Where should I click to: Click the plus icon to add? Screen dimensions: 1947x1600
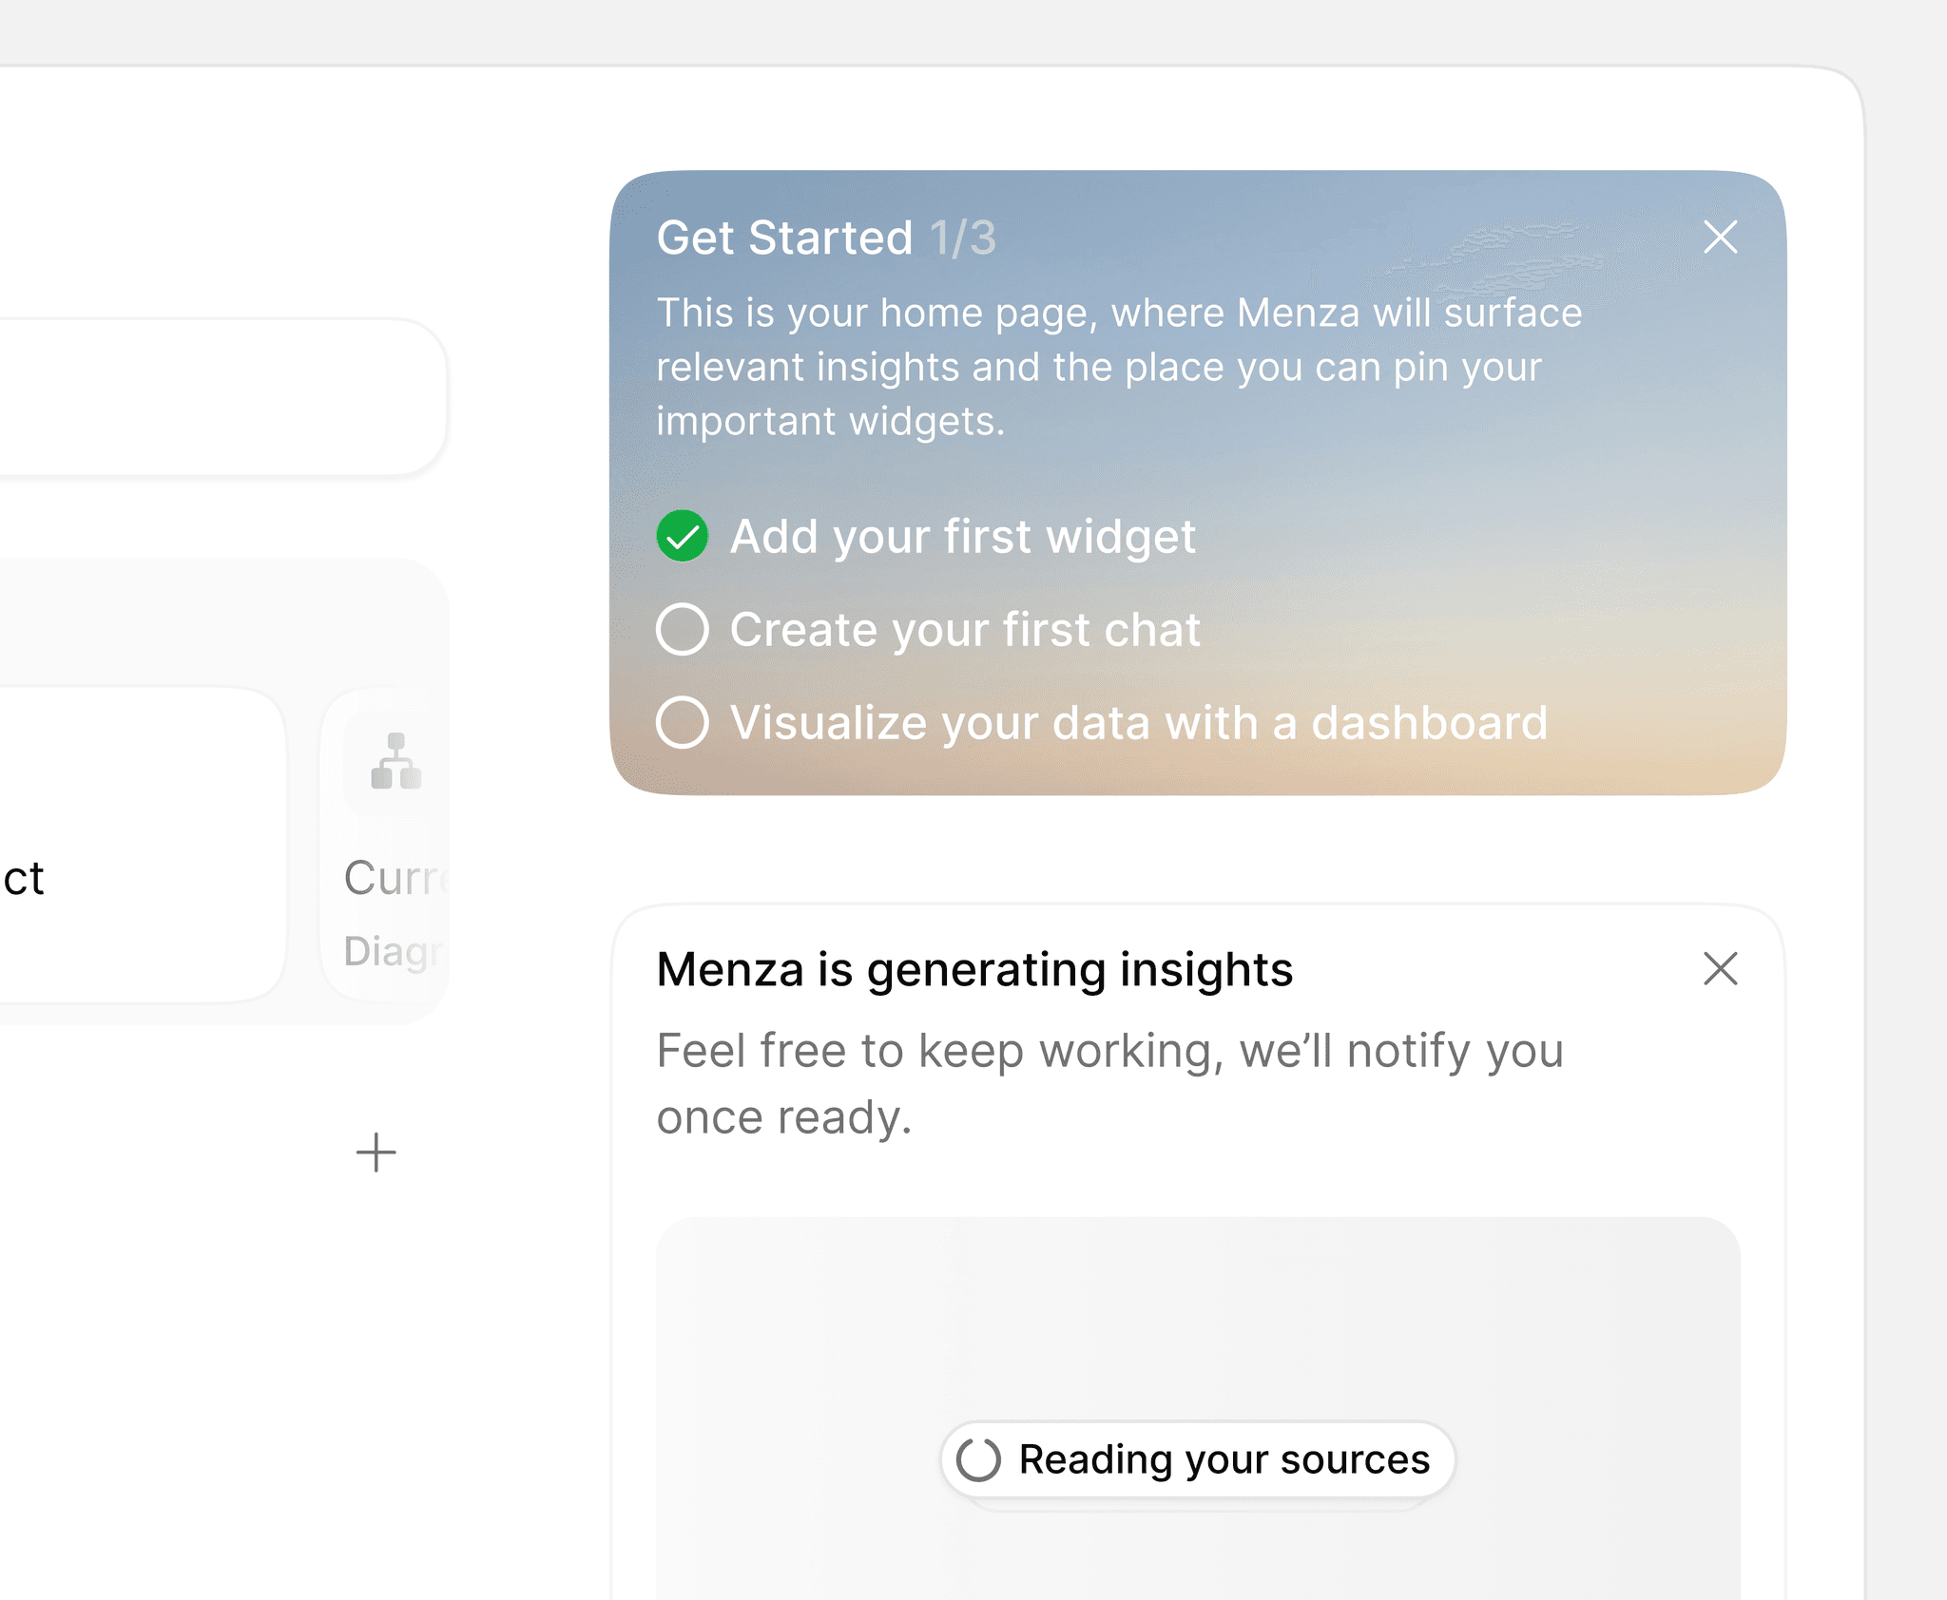pos(376,1152)
